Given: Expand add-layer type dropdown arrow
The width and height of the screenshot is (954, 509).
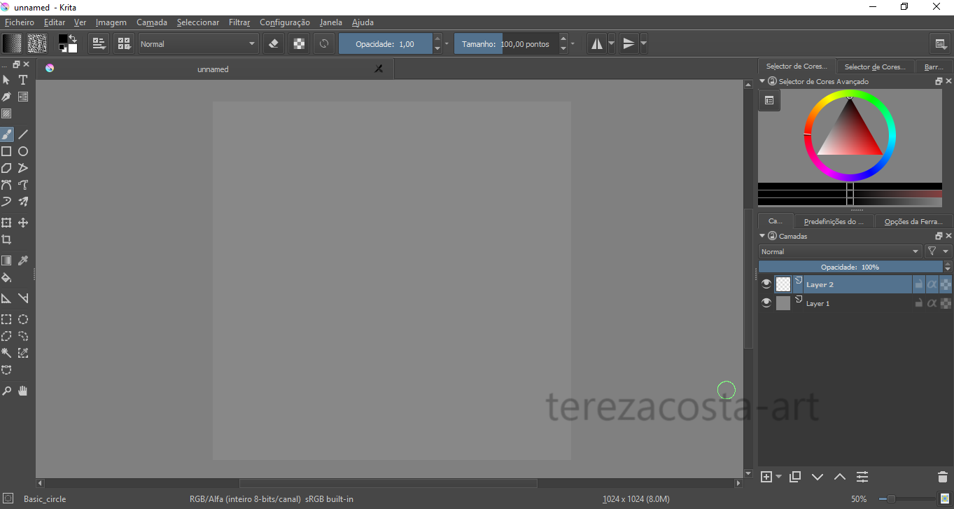Looking at the screenshot, I should pos(779,477).
